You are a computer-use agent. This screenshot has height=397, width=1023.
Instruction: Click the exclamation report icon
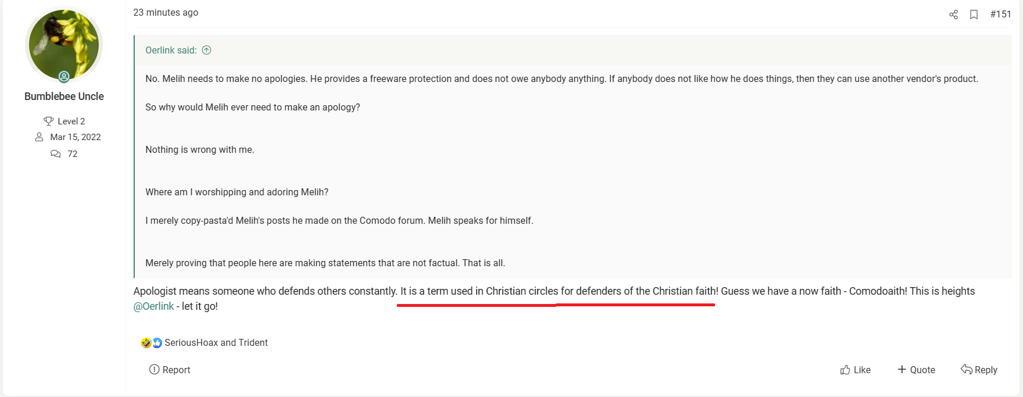(x=154, y=369)
